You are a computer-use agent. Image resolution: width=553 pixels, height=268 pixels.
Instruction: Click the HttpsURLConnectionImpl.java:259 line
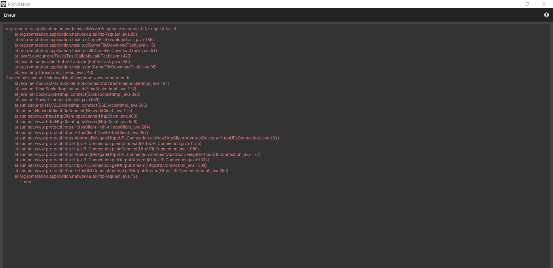coord(121,171)
